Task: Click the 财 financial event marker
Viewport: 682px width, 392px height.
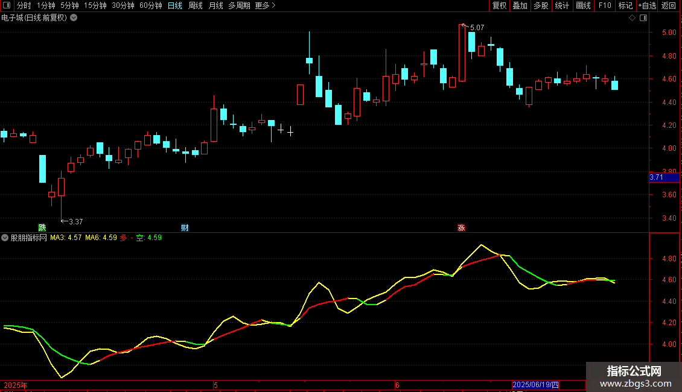Action: point(185,228)
